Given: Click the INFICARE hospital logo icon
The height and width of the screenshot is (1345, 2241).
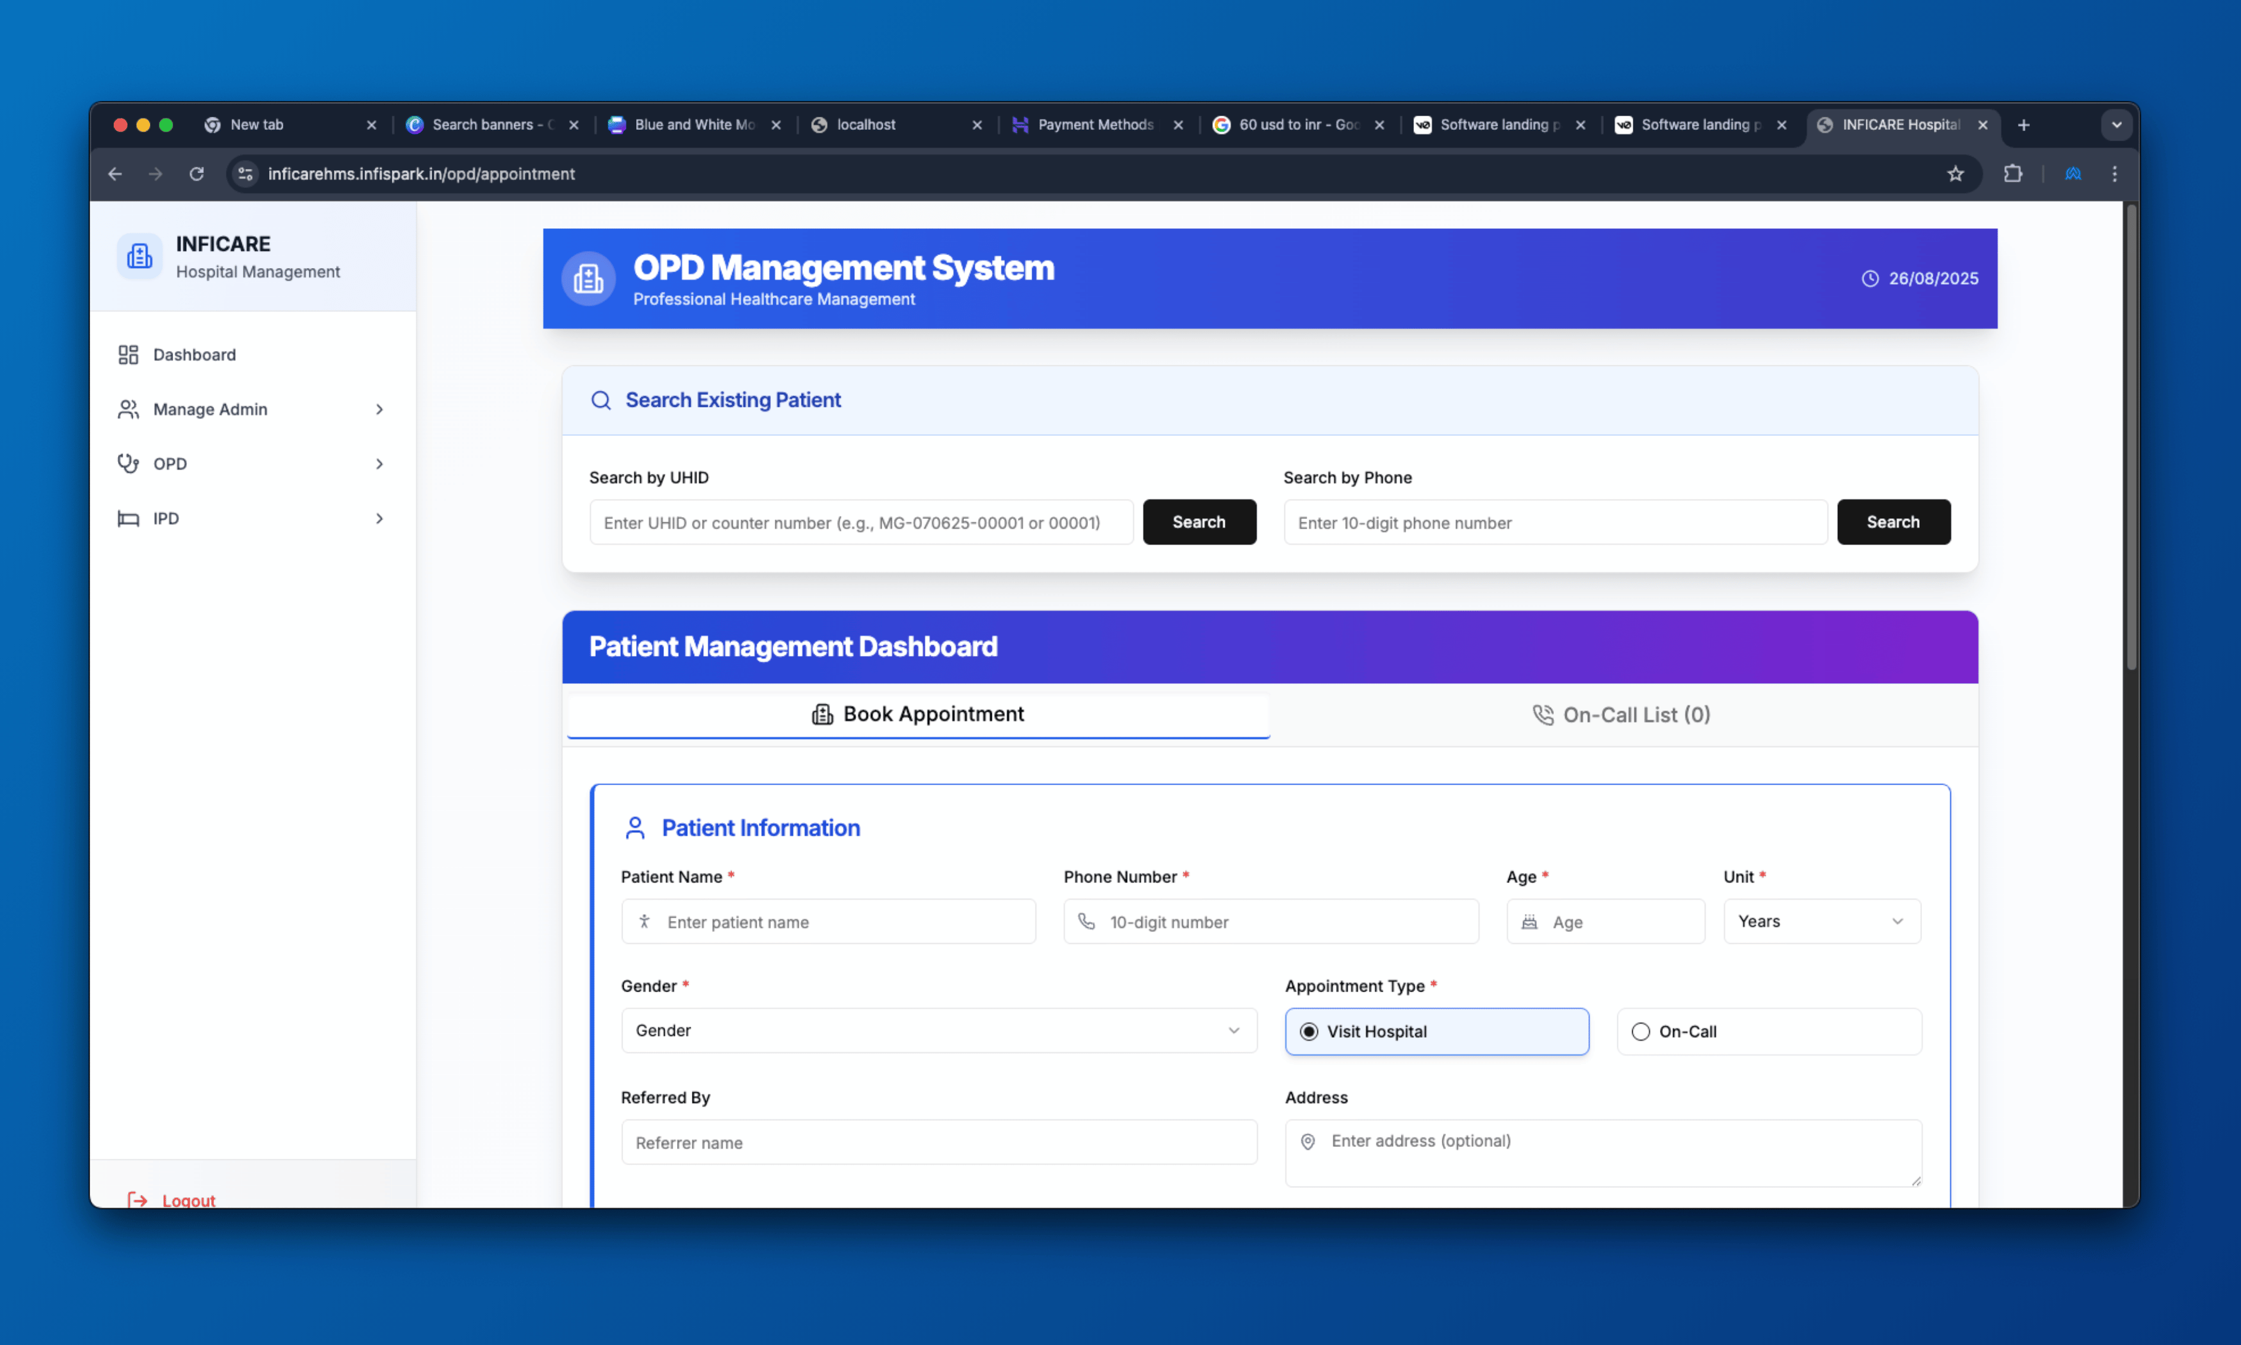Looking at the screenshot, I should (x=139, y=257).
